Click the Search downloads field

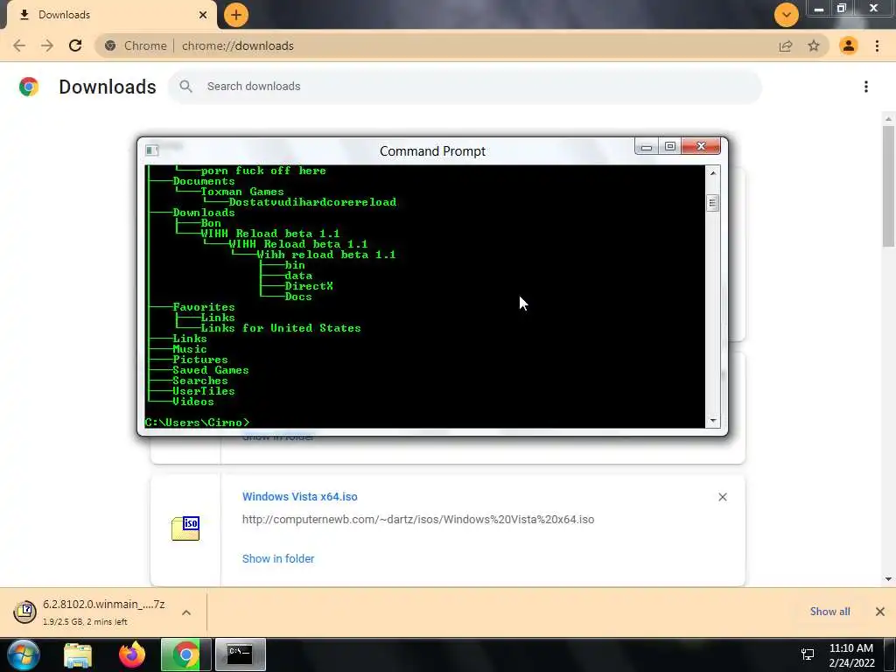(x=464, y=87)
